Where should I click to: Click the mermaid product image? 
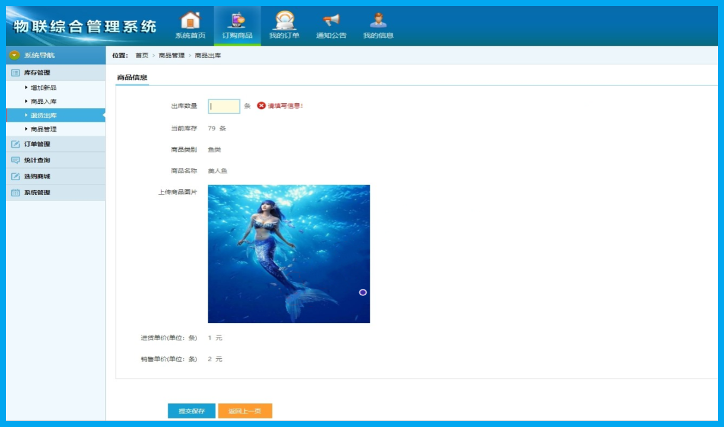(288, 254)
